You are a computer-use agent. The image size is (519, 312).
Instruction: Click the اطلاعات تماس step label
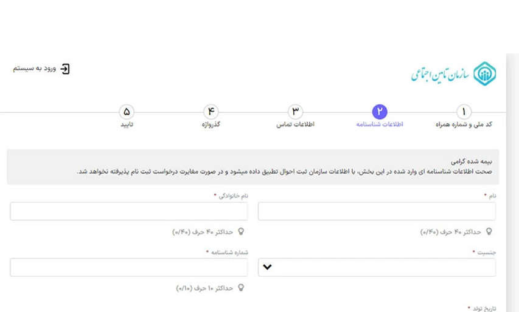pyautogui.click(x=295, y=124)
